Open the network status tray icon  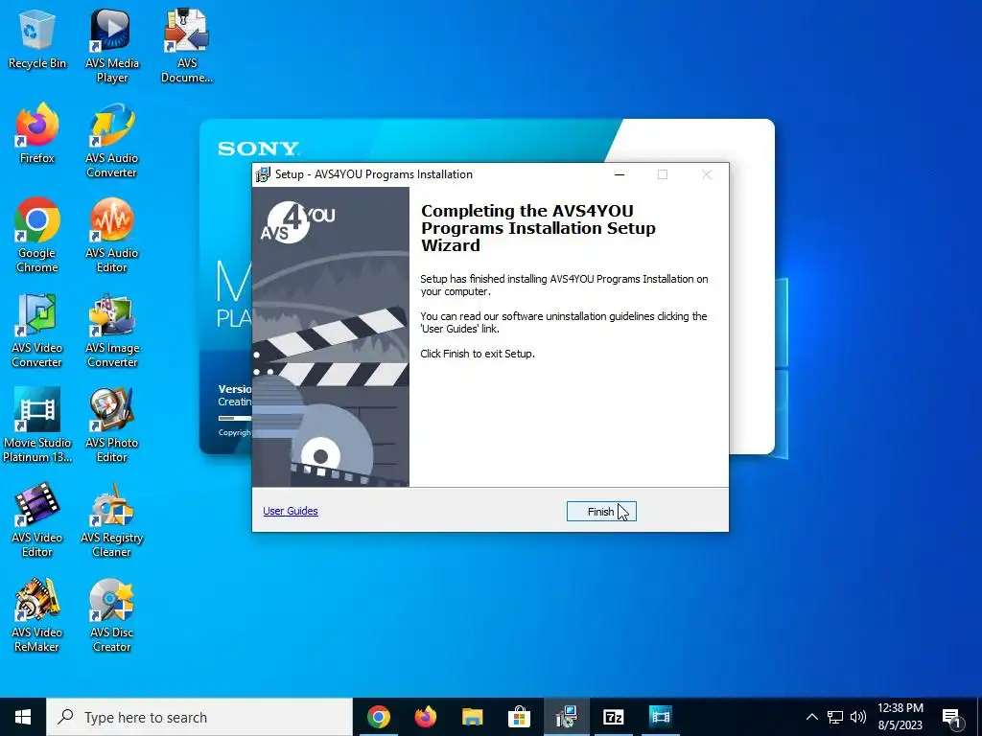coord(835,717)
